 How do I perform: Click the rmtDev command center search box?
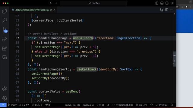[93, 3]
